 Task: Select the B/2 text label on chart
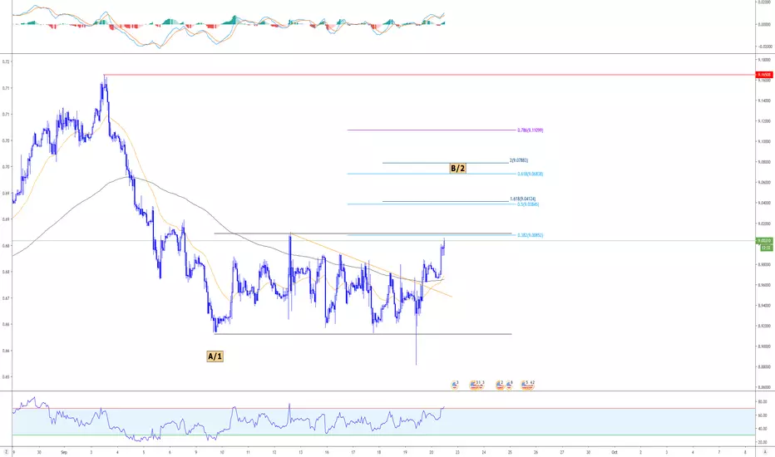(x=457, y=169)
